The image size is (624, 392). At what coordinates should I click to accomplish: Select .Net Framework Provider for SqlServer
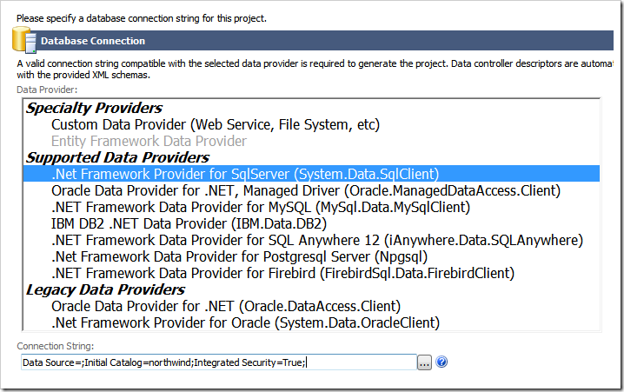pos(311,174)
